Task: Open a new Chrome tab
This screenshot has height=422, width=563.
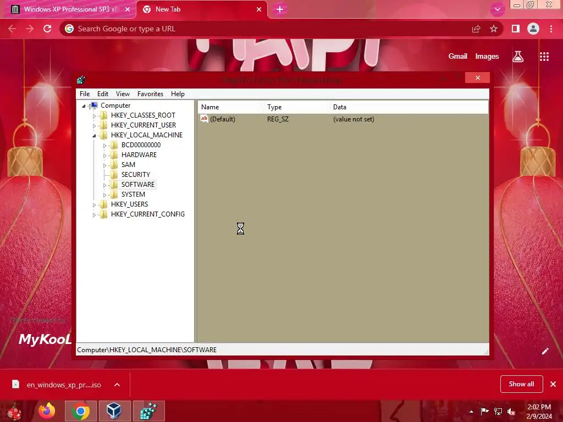Action: 280,9
